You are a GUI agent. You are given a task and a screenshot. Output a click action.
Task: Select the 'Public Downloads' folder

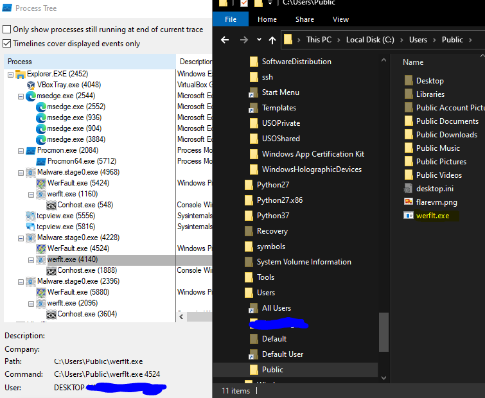click(446, 134)
